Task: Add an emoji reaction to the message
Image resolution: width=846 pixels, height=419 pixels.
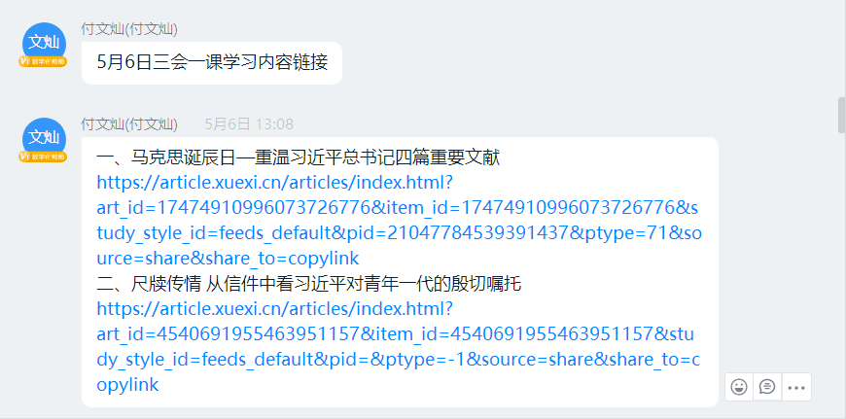Action: (x=740, y=386)
